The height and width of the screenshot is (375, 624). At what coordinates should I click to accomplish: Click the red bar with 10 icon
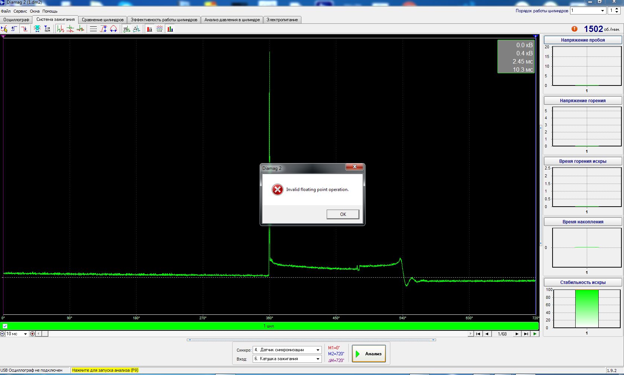coord(150,29)
